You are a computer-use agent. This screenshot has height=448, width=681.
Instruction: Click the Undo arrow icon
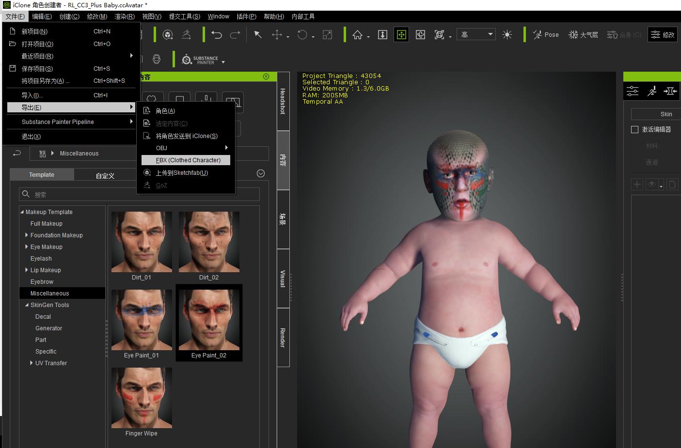coord(217,35)
